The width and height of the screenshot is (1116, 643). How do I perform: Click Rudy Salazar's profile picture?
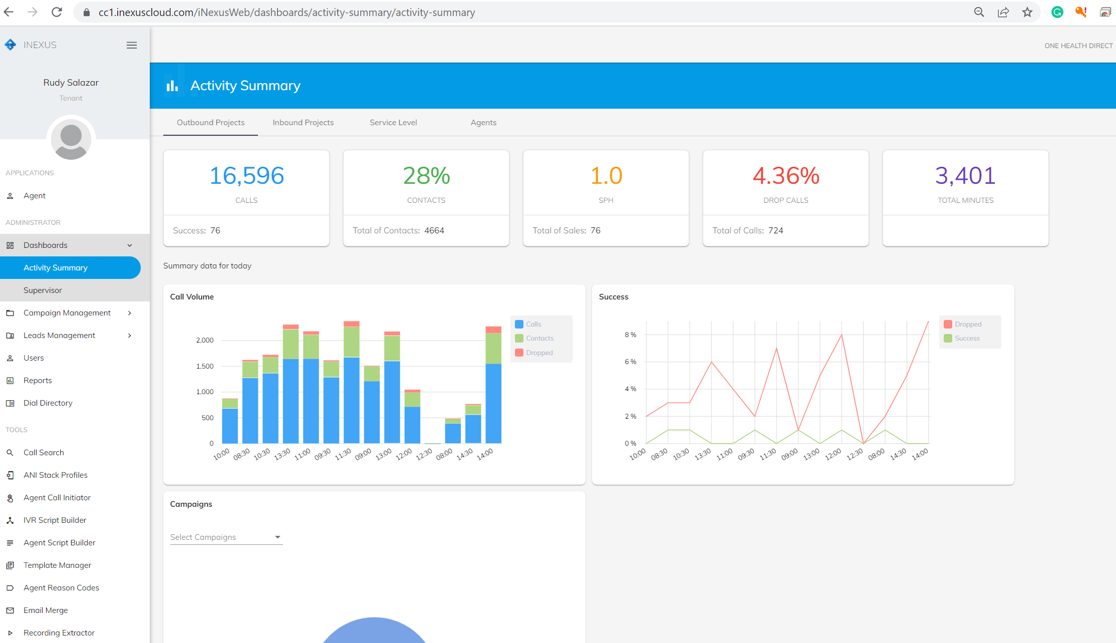coord(71,139)
